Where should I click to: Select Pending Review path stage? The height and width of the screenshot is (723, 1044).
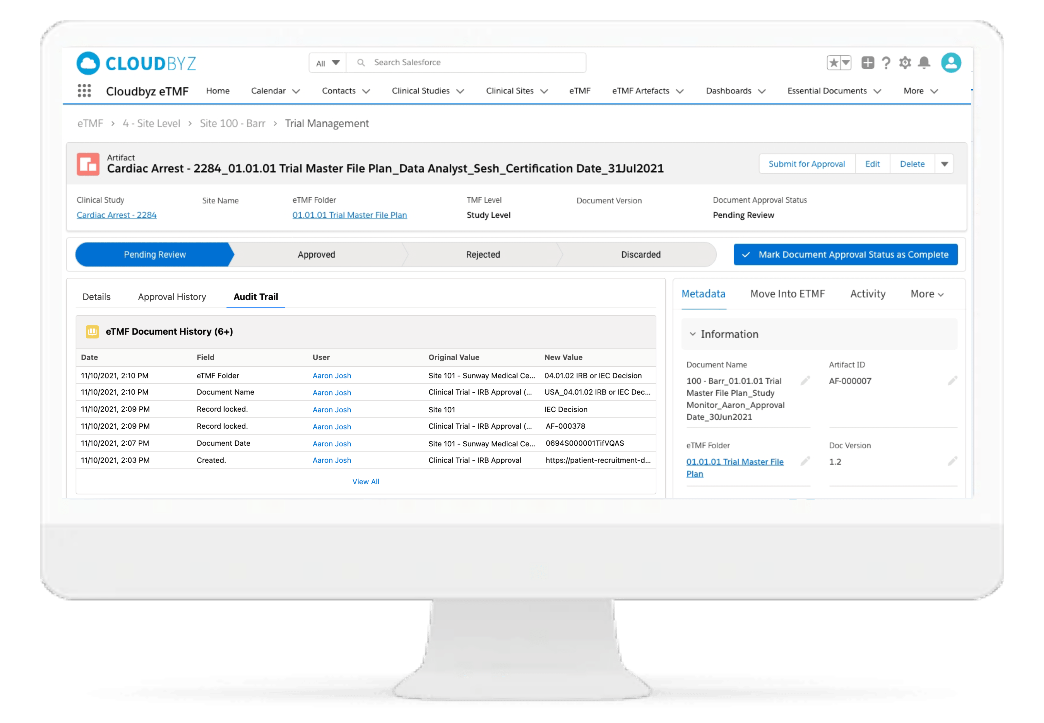[155, 255]
